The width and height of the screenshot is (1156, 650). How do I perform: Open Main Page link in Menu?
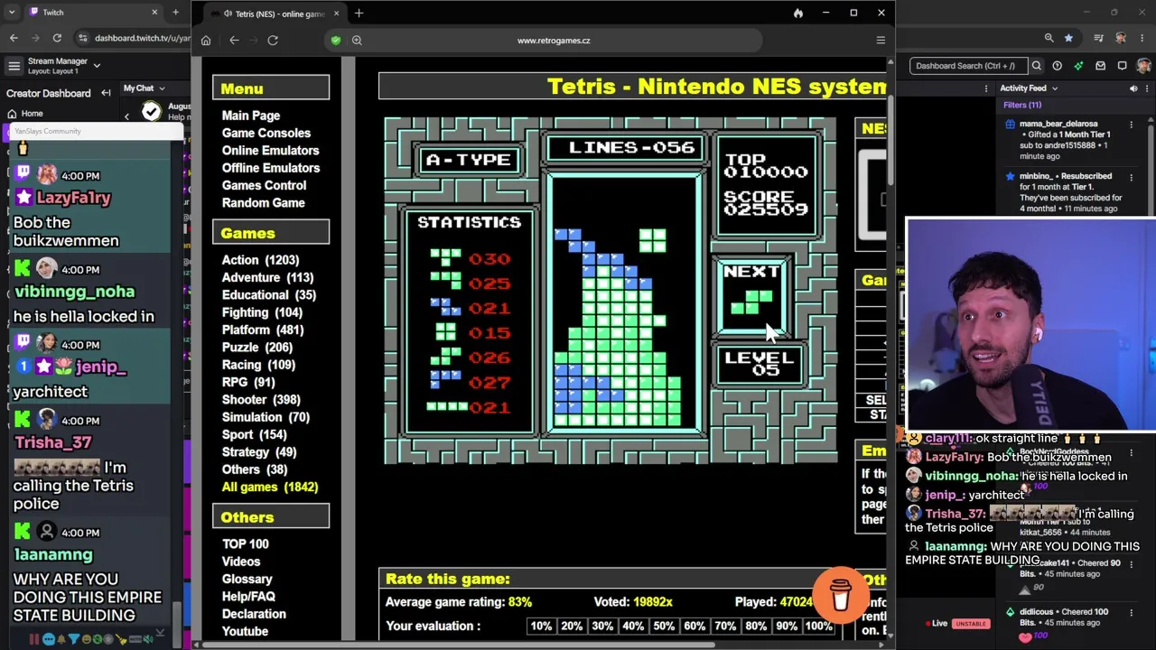coord(251,116)
